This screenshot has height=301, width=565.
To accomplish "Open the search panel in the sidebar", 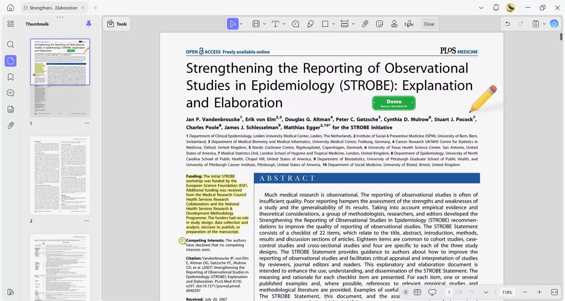I will click(x=10, y=44).
